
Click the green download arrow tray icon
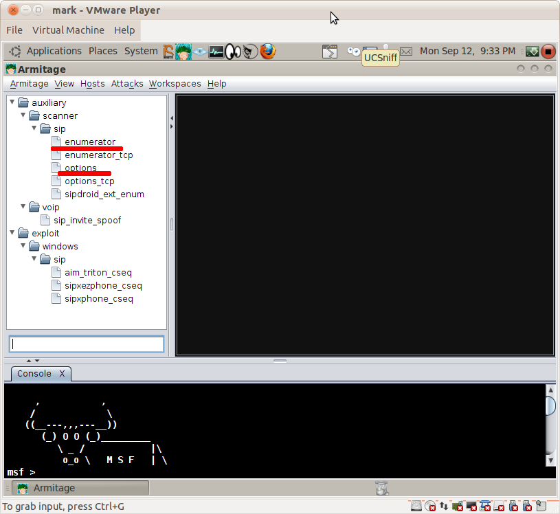click(532, 52)
